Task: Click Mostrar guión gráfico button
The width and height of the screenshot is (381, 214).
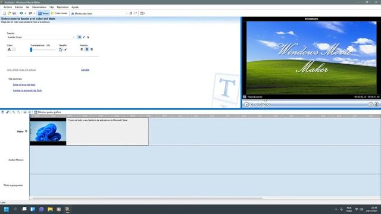Action: click(48, 112)
